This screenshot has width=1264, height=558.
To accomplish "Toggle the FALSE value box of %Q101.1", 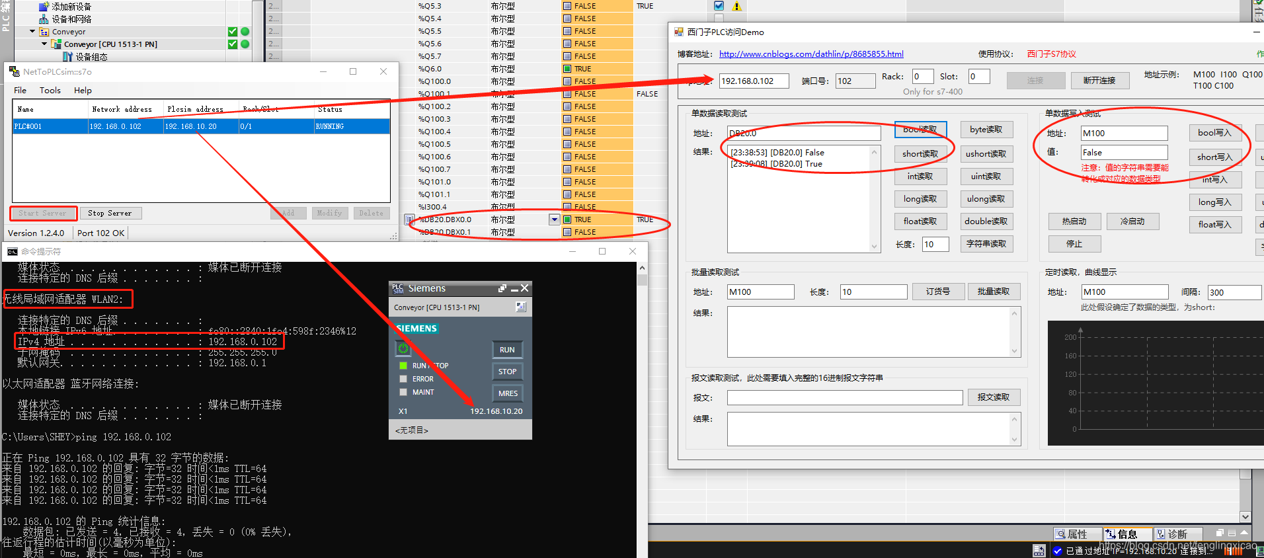I will (x=567, y=194).
